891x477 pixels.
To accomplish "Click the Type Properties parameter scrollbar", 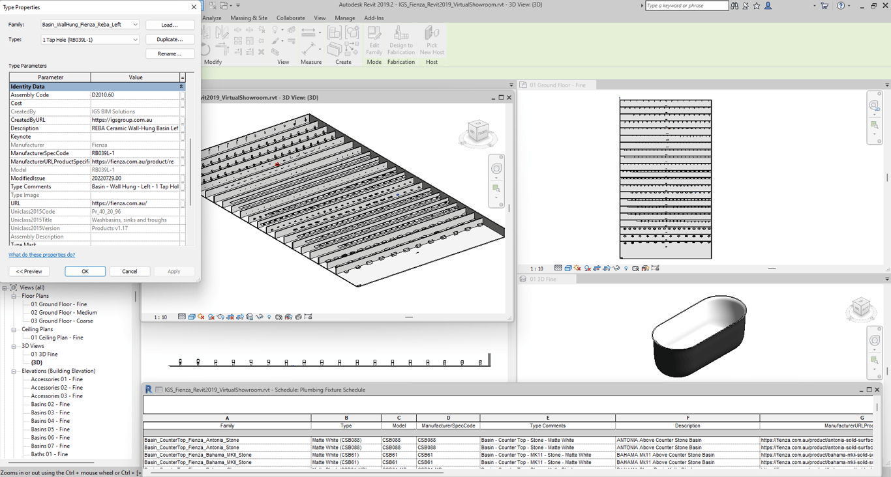I will (190, 173).
